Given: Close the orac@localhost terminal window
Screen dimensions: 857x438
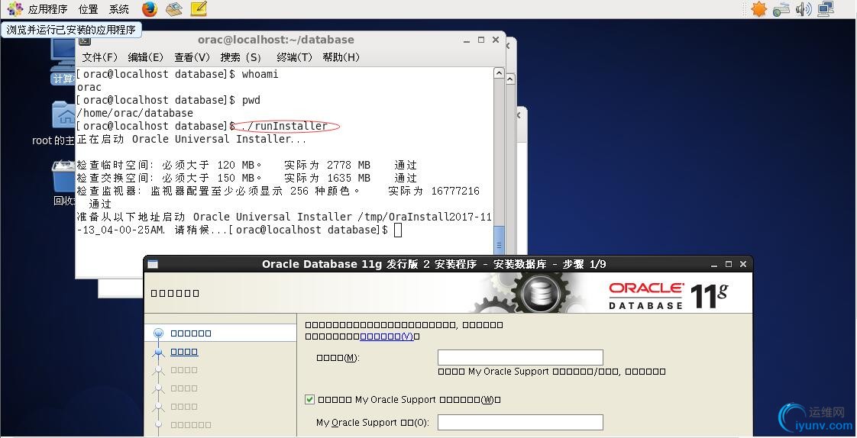Looking at the screenshot, I should click(x=496, y=40).
